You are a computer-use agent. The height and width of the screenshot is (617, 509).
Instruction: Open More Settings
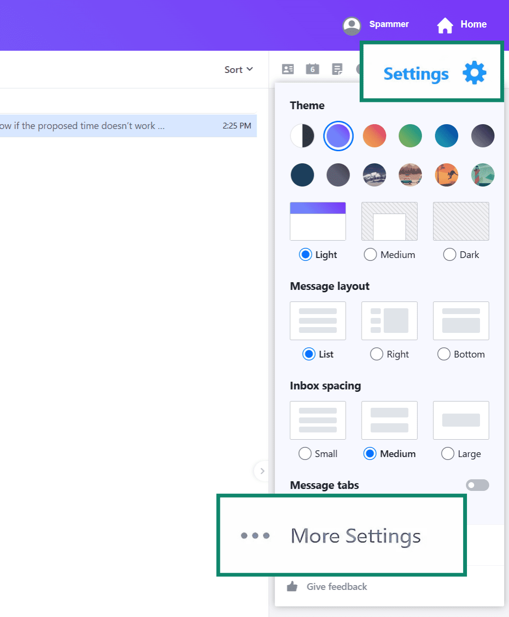tap(355, 536)
